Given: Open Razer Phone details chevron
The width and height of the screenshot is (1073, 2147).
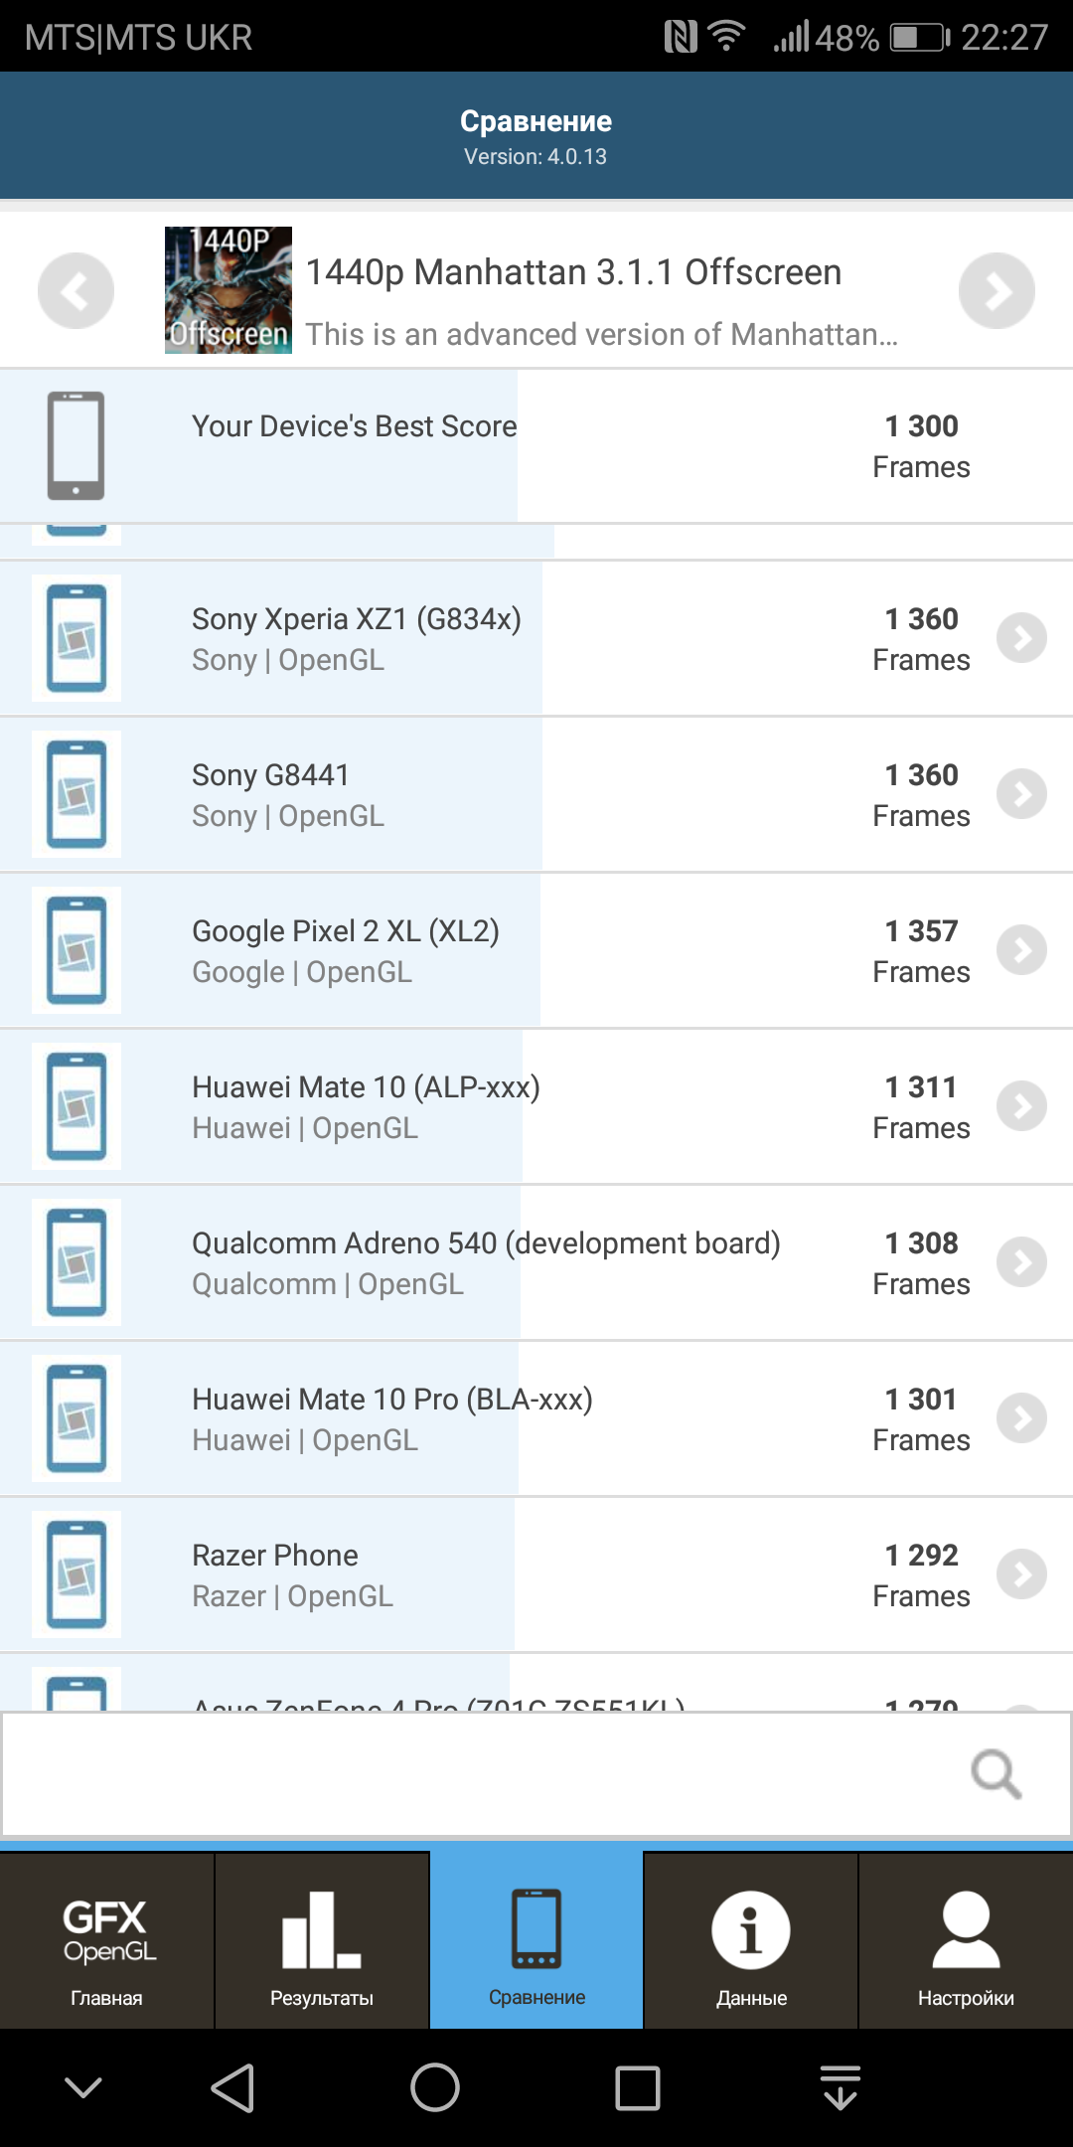Looking at the screenshot, I should point(1021,1574).
